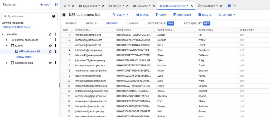Viewport: 270px width, 117px height.
Task: Open more actions for Salesforce_data
Action: 55,63
